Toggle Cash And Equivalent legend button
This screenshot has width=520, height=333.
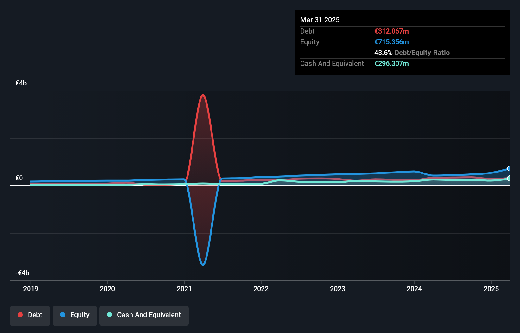[x=144, y=316]
